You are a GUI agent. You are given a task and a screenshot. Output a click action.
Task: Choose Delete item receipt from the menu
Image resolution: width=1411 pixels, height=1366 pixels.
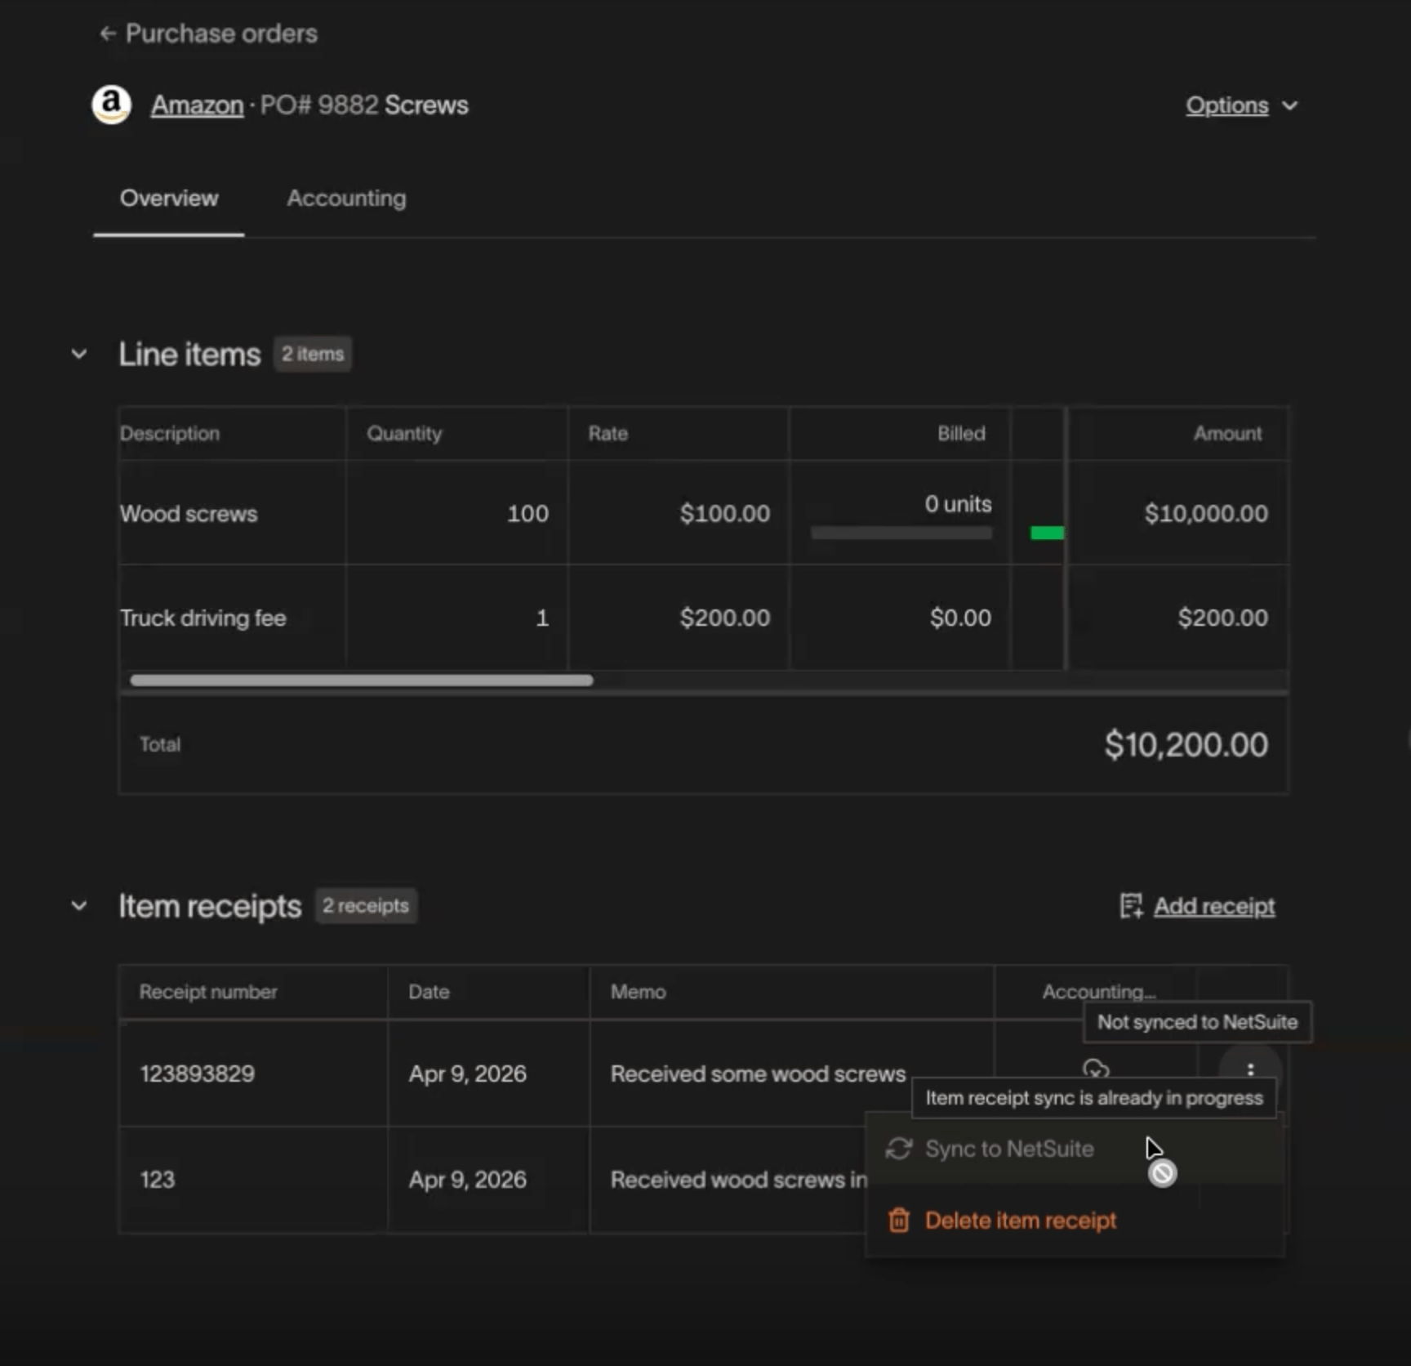pyautogui.click(x=1075, y=1221)
